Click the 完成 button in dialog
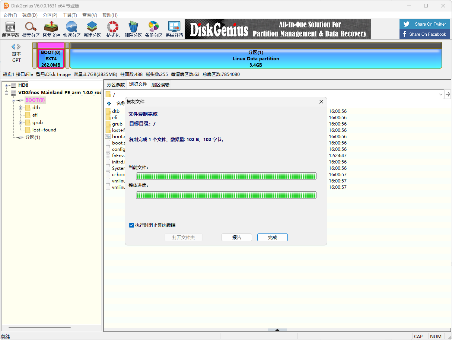 click(273, 238)
